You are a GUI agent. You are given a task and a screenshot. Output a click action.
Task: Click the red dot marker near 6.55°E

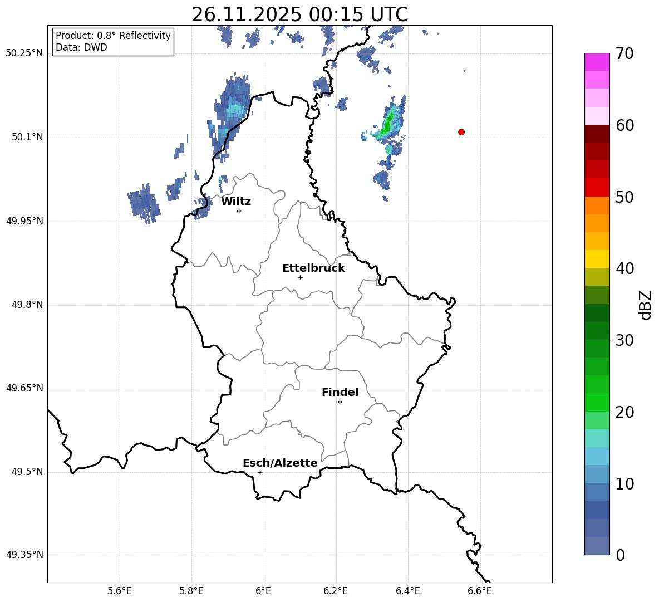point(461,132)
